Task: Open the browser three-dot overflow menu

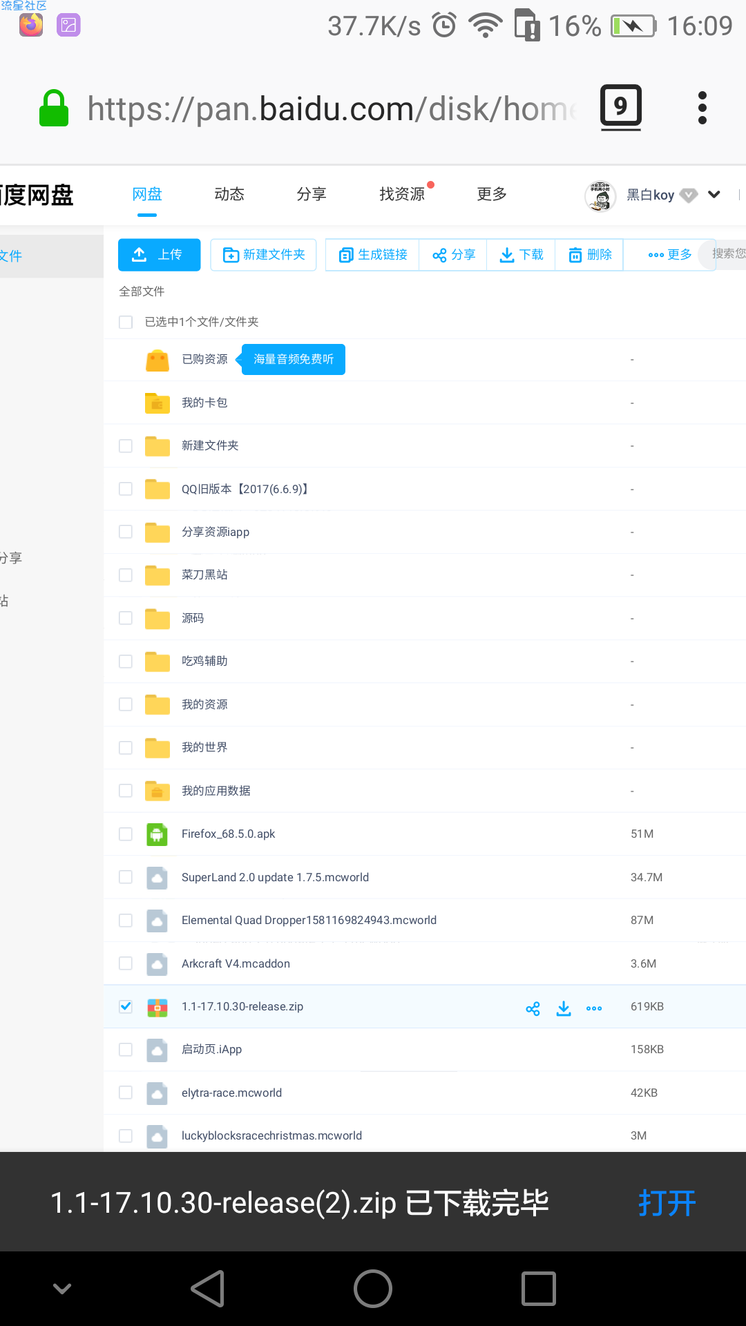Action: 702,108
